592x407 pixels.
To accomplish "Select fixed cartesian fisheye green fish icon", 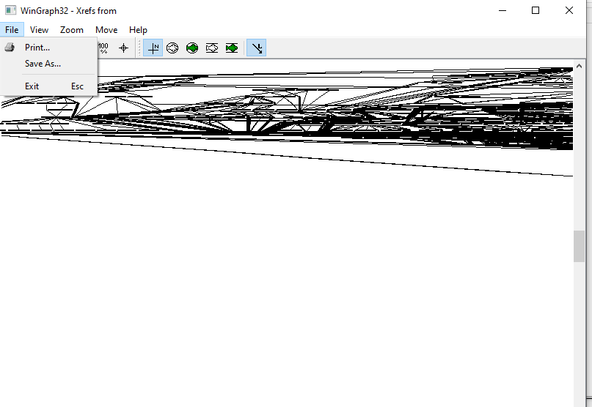I will (x=231, y=48).
